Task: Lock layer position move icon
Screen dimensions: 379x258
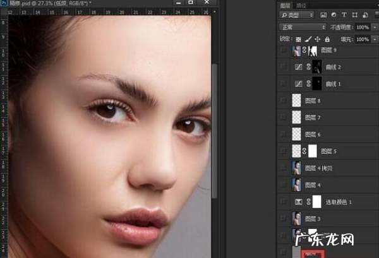Action: (317, 39)
